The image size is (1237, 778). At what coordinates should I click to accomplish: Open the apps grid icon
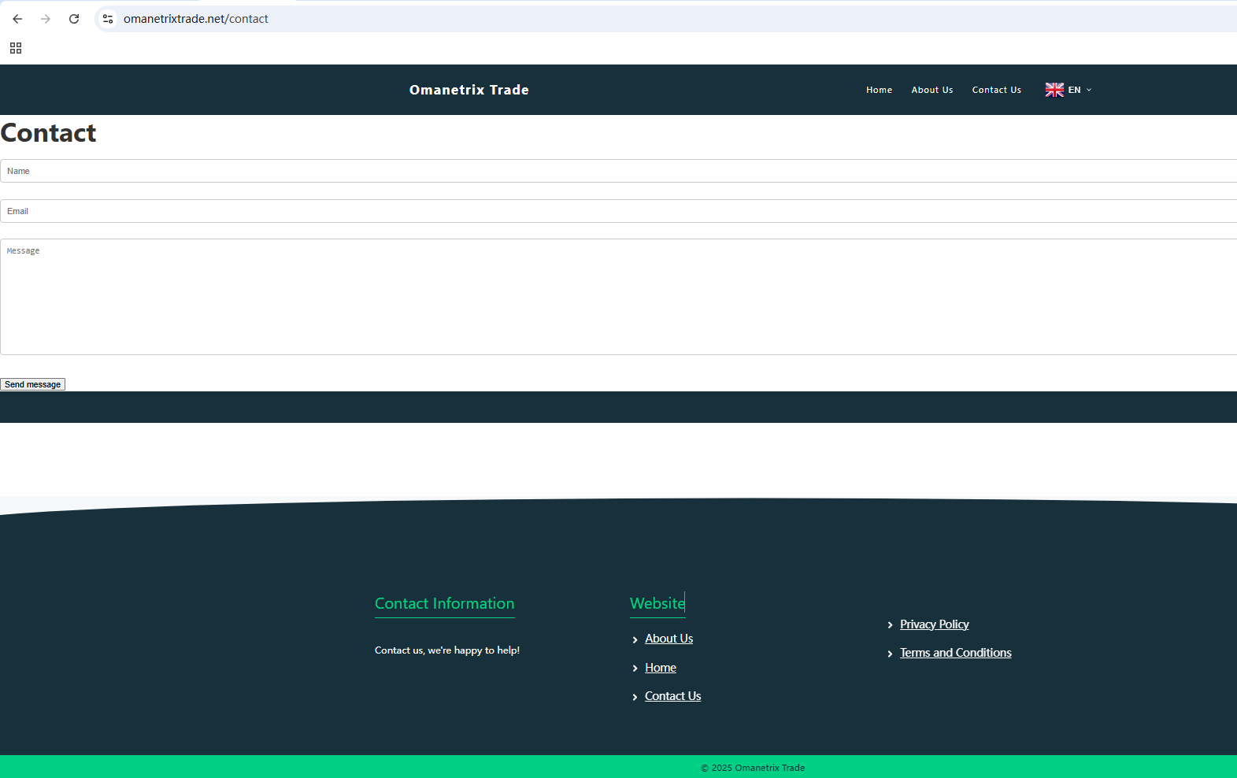click(16, 48)
